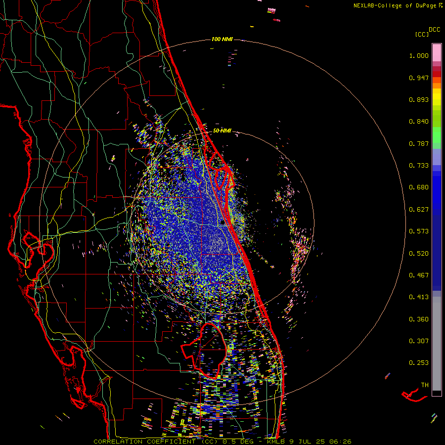
Task: Click the 0.840 value on the scale
Action: click(x=419, y=122)
